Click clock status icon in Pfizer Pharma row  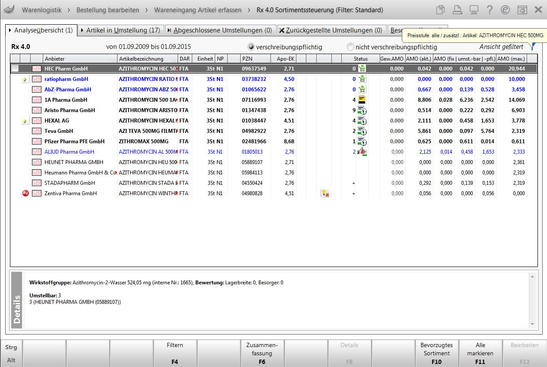coord(362,141)
